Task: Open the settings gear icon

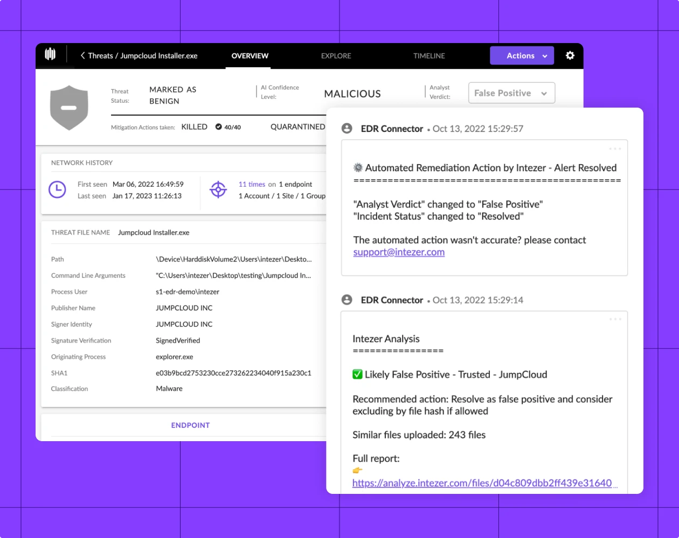Action: [x=570, y=55]
